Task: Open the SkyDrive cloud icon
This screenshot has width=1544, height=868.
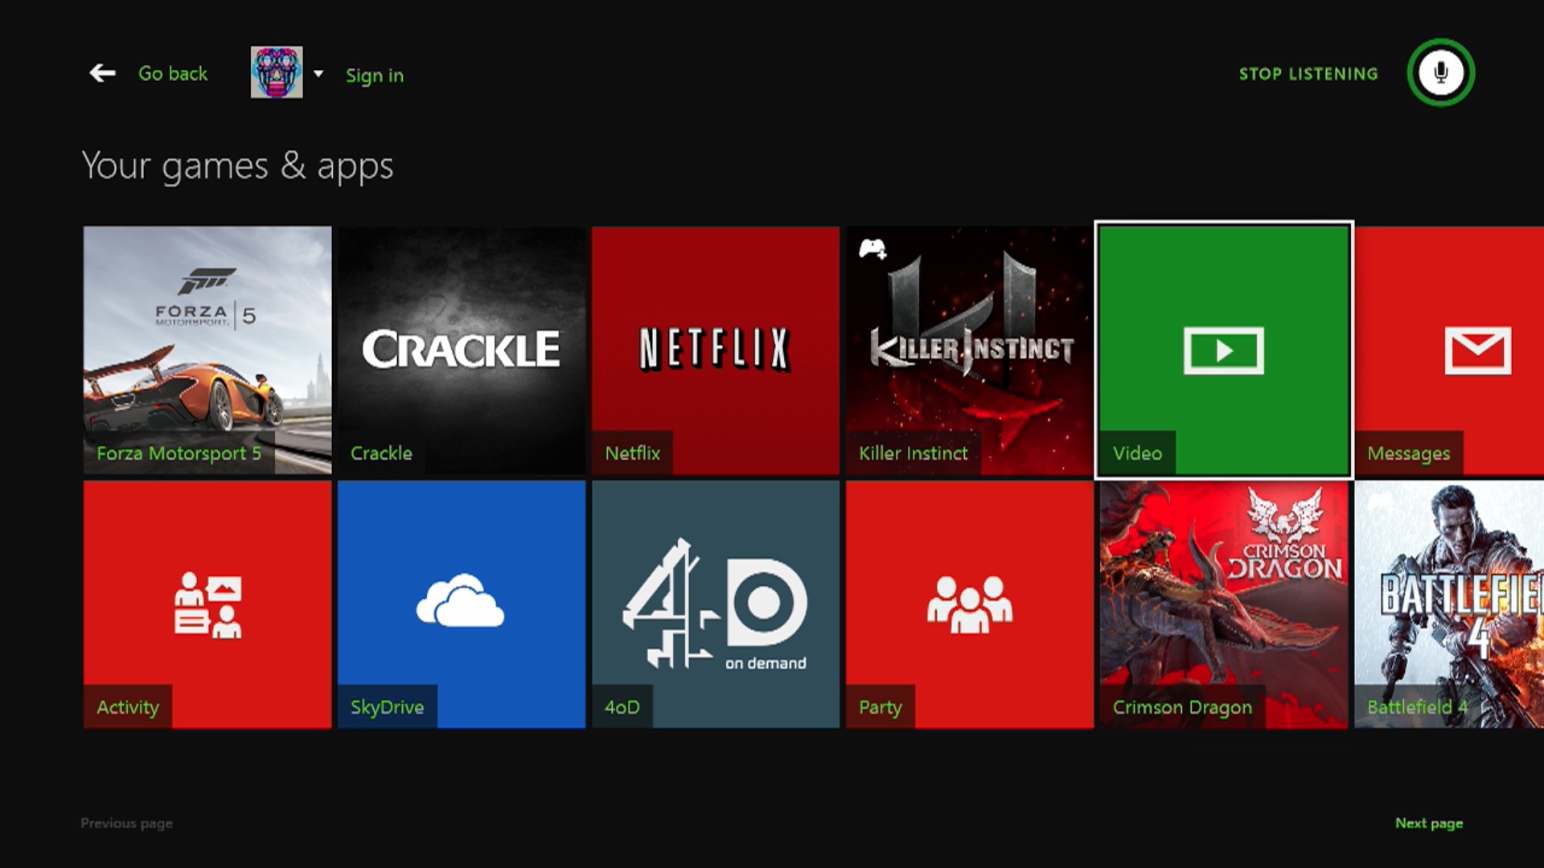Action: tap(460, 600)
